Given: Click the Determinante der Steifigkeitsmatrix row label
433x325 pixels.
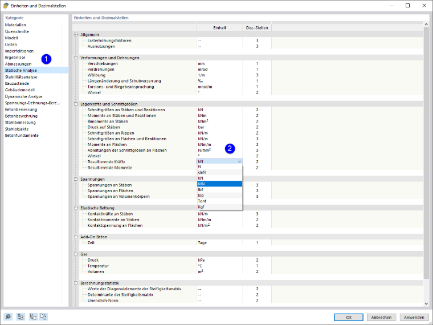Looking at the screenshot, I should [120, 295].
